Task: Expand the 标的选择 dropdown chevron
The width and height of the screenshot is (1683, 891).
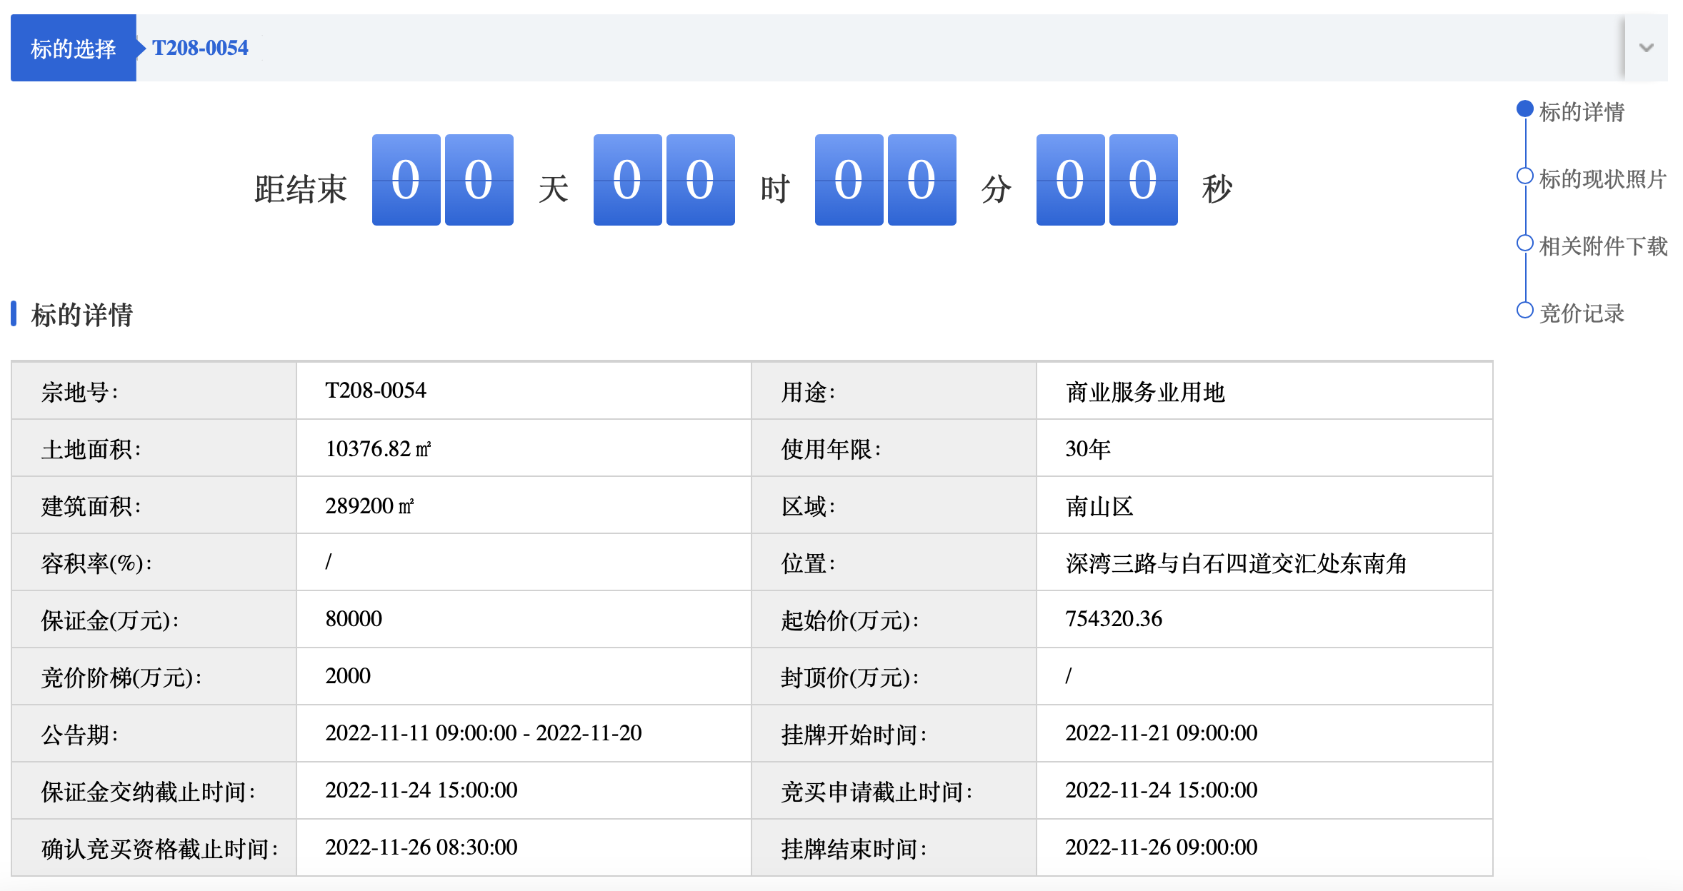Action: click(x=1646, y=48)
